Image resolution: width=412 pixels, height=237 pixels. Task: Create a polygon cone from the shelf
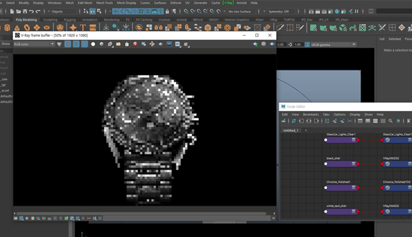17,28
